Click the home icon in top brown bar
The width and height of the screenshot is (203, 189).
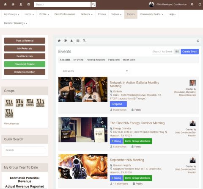pos(5,4)
